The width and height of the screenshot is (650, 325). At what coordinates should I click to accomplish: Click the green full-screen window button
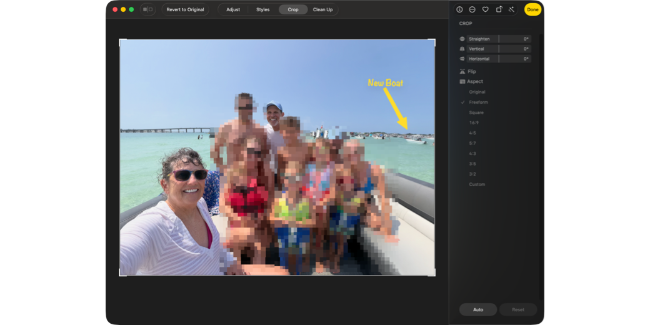click(131, 9)
